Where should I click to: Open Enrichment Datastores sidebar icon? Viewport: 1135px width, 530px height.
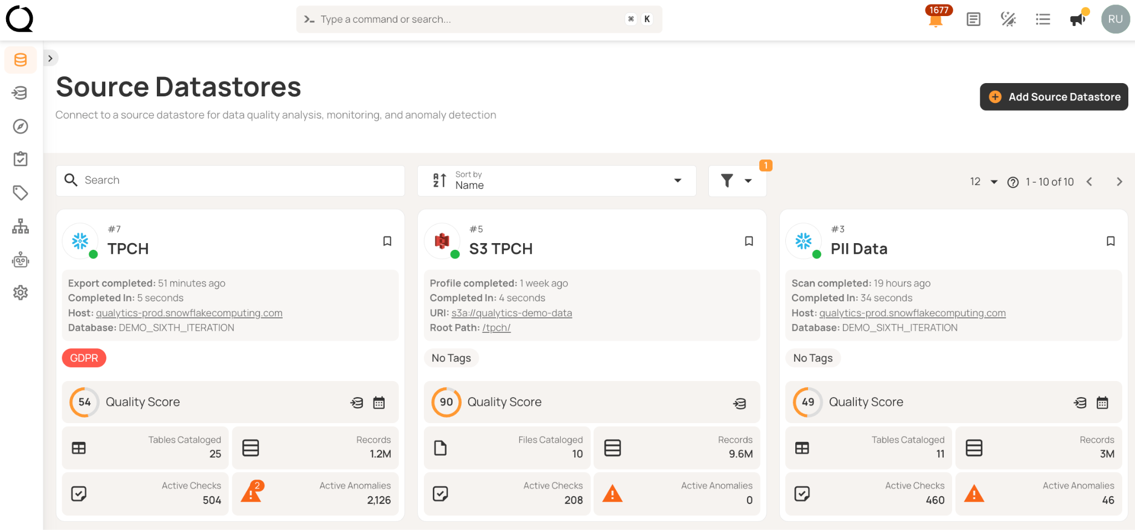click(x=21, y=93)
